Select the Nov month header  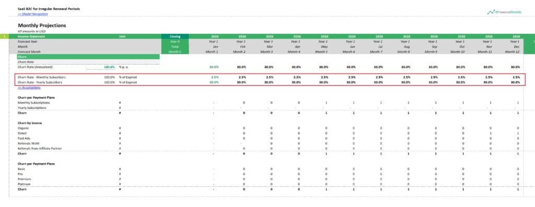[490, 46]
